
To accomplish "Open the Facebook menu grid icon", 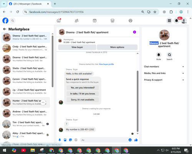I will (x=169, y=20).
